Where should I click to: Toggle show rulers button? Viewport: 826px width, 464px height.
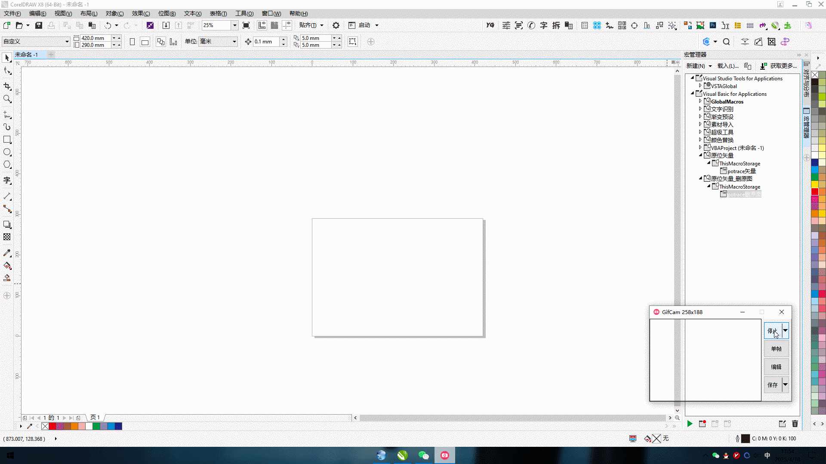(262, 25)
